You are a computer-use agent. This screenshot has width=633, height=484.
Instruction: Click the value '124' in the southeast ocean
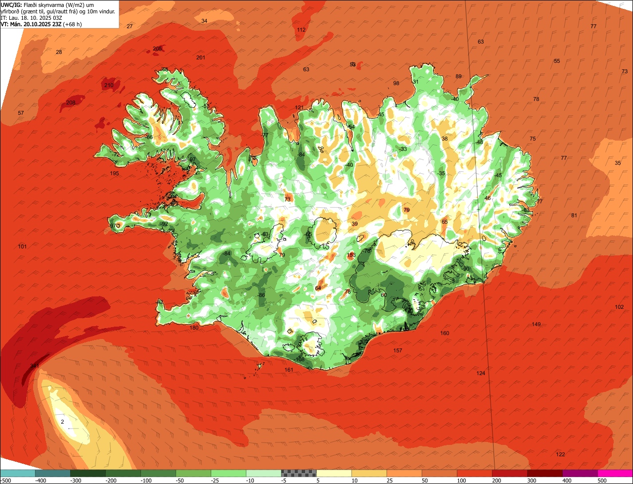tap(481, 373)
